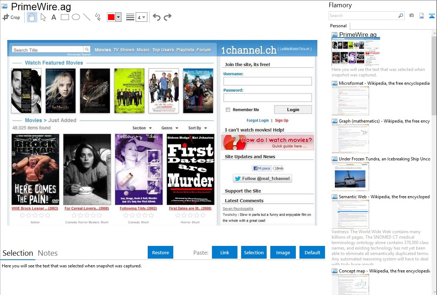
Task: Open the Under Frozen Tundra ship thumbnail
Action: point(350,176)
